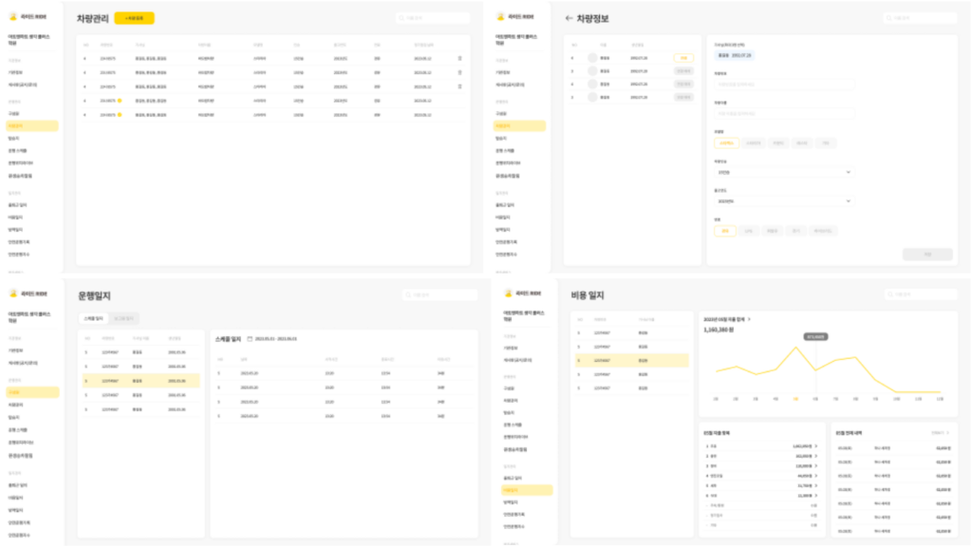Click back arrow beside 차량정보 title
972x548 pixels.
pyautogui.click(x=569, y=18)
